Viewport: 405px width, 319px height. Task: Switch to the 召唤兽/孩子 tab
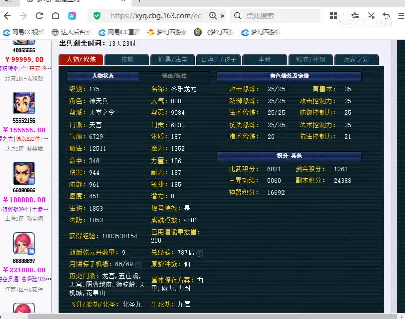click(219, 60)
